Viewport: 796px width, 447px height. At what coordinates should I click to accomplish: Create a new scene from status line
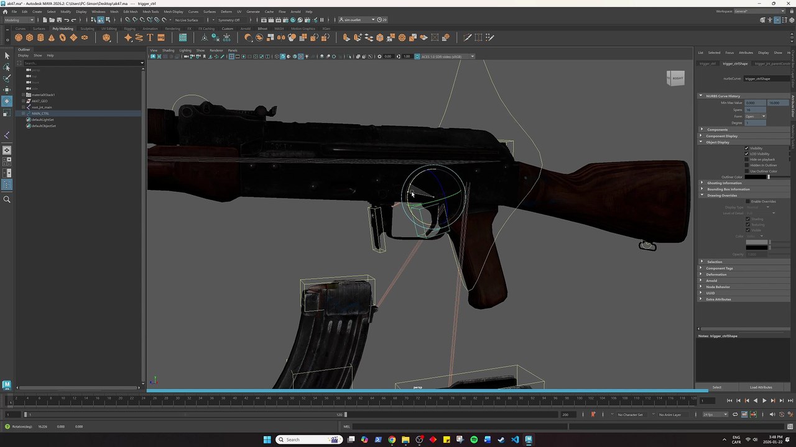[45, 20]
